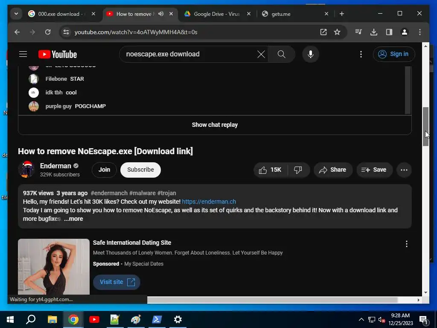Like the video with 15K likes

[270, 170]
